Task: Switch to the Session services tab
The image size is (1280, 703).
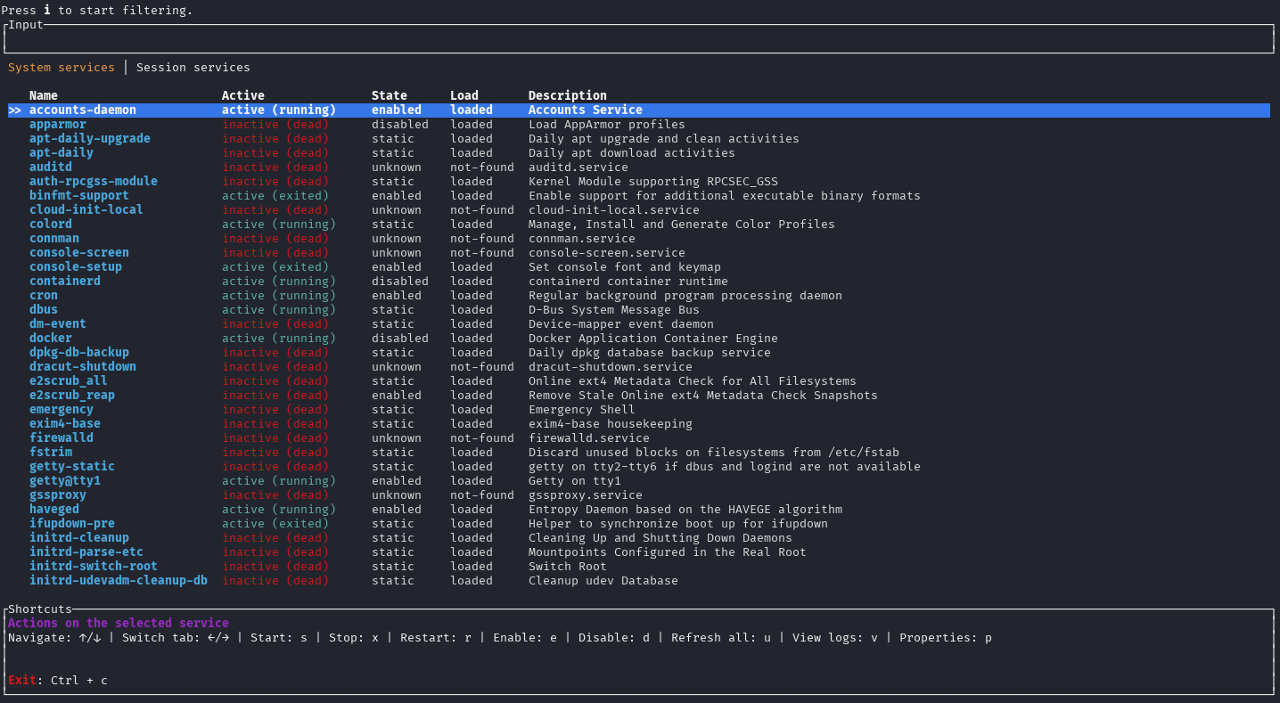Action: tap(193, 67)
